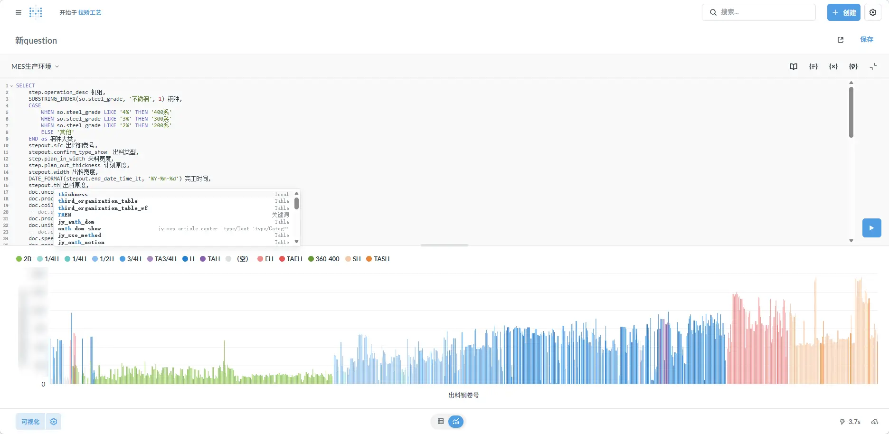
Task: Switch to table view toggle
Action: tap(441, 421)
